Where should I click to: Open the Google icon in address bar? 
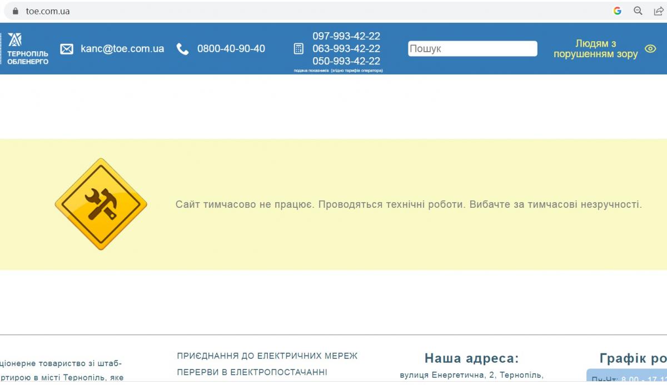click(x=617, y=11)
